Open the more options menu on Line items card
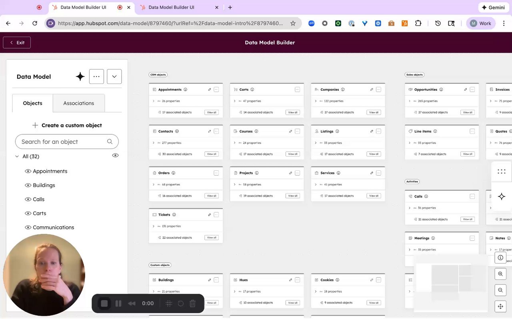Image resolution: width=512 pixels, height=319 pixels. point(472,131)
